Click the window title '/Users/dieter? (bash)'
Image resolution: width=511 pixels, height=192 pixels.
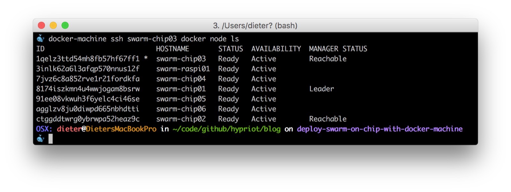pyautogui.click(x=260, y=25)
